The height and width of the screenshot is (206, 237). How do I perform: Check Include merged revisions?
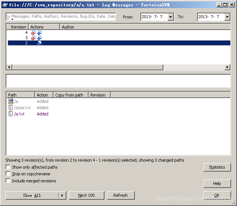click(x=8, y=180)
